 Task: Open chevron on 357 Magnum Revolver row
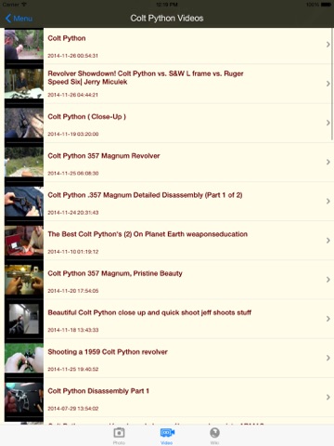328,162
